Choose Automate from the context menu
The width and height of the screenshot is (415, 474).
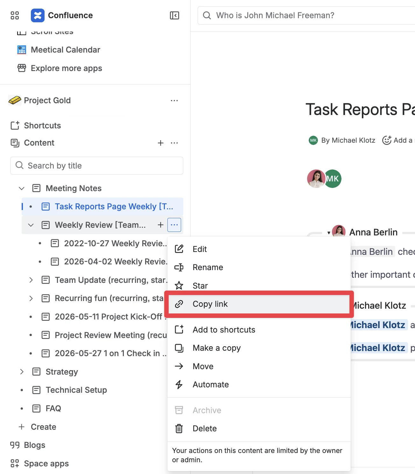click(259, 384)
